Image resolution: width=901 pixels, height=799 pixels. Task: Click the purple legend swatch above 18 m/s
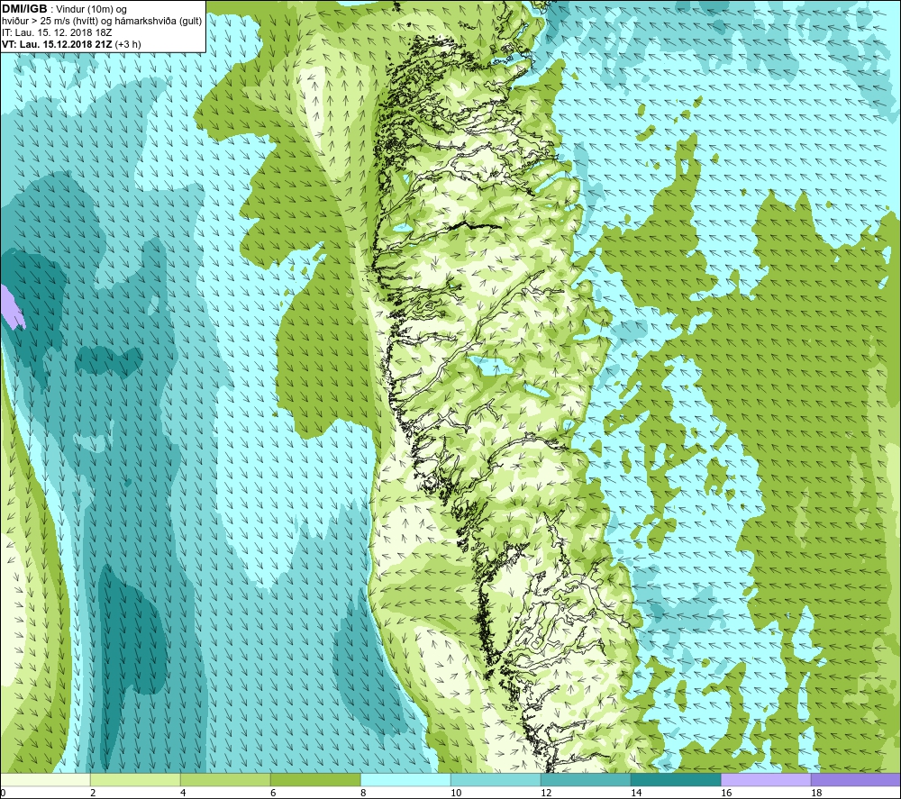[x=856, y=779]
